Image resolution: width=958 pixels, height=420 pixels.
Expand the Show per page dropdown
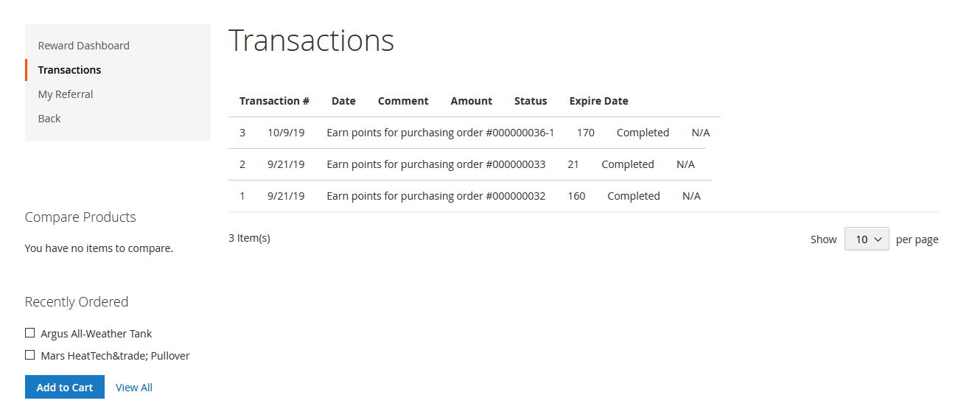point(867,239)
